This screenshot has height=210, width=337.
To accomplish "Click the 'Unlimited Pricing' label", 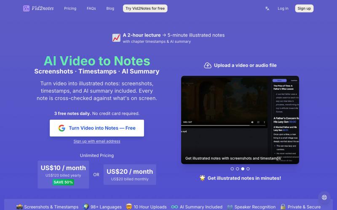I will [97, 155].
